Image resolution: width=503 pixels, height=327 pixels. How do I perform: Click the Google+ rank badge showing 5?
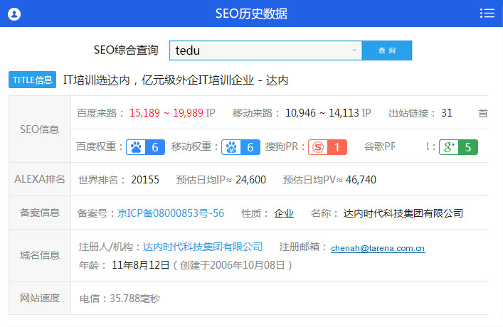(x=458, y=147)
